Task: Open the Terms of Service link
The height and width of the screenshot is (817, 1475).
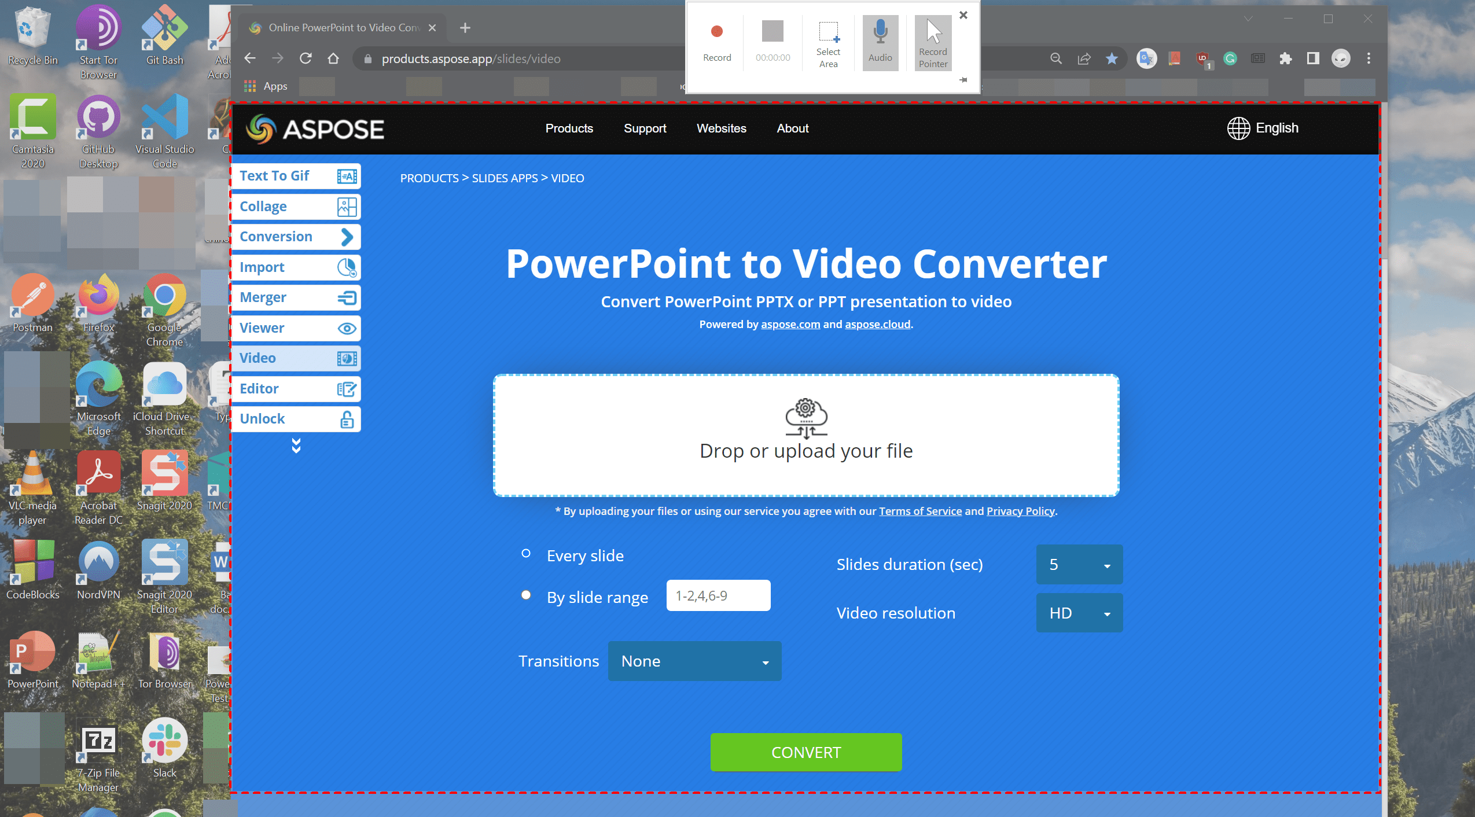Action: [919, 511]
